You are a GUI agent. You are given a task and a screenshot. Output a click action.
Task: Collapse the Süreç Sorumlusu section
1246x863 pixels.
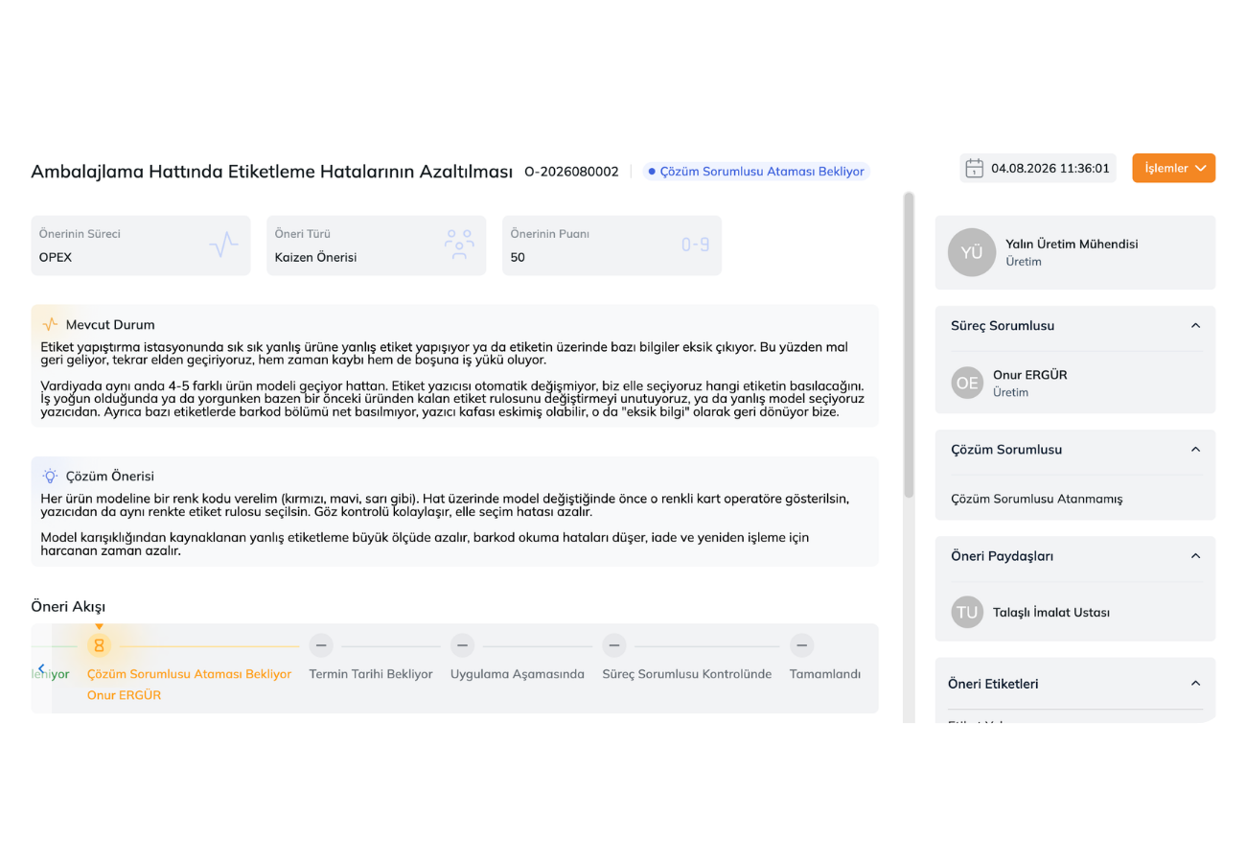[x=1195, y=325]
